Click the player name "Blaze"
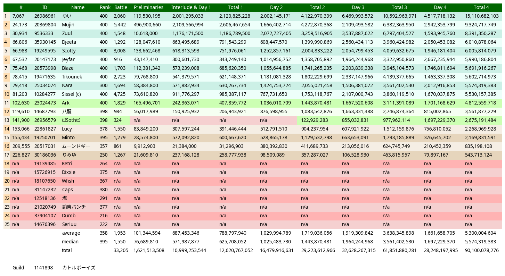This screenshot has width=505, height=276. [68, 68]
